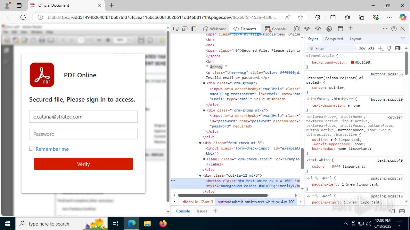Select the Layout tab
This screenshot has width=410, height=230.
[x=356, y=39]
